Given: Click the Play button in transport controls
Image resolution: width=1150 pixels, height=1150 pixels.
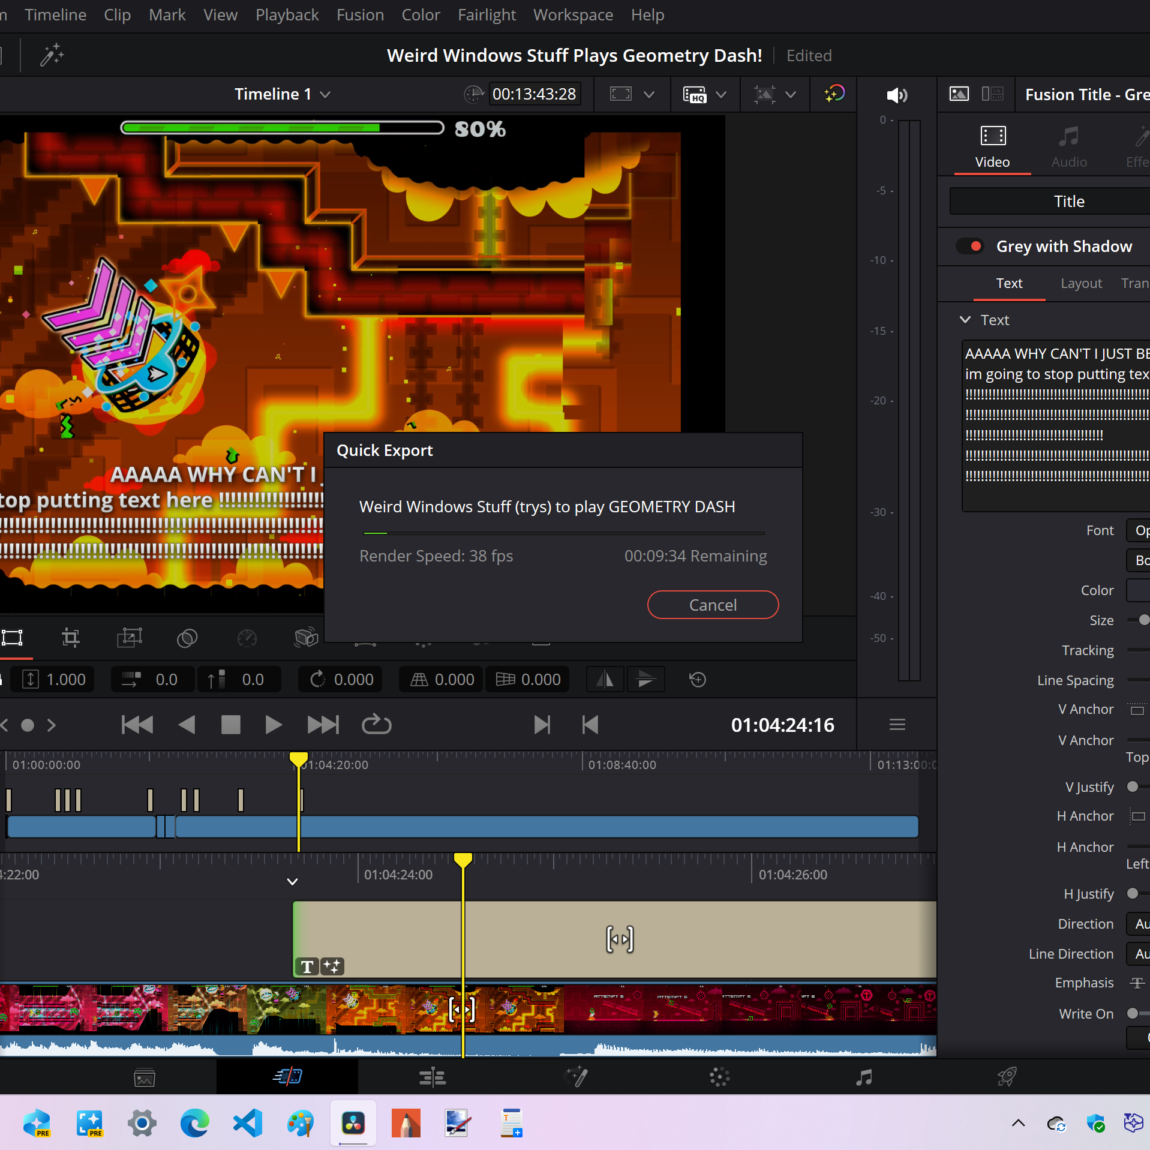Looking at the screenshot, I should pyautogui.click(x=274, y=725).
